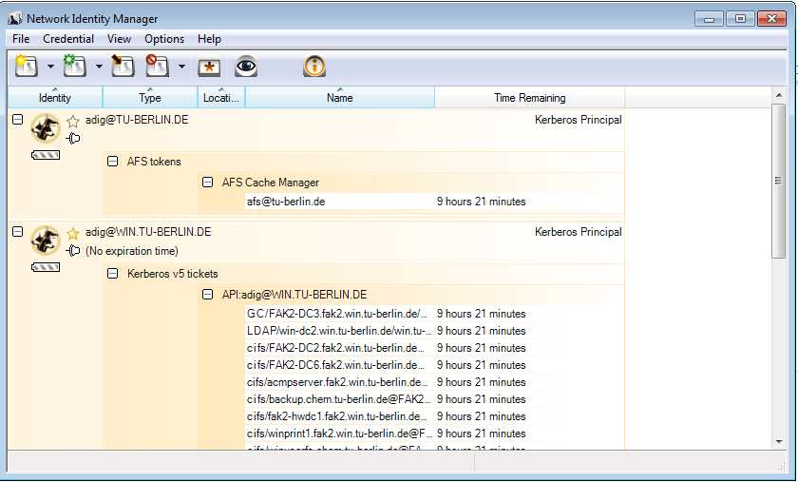Screen dimensions: 798x482
Task: Open the orange info About icon
Action: [314, 67]
